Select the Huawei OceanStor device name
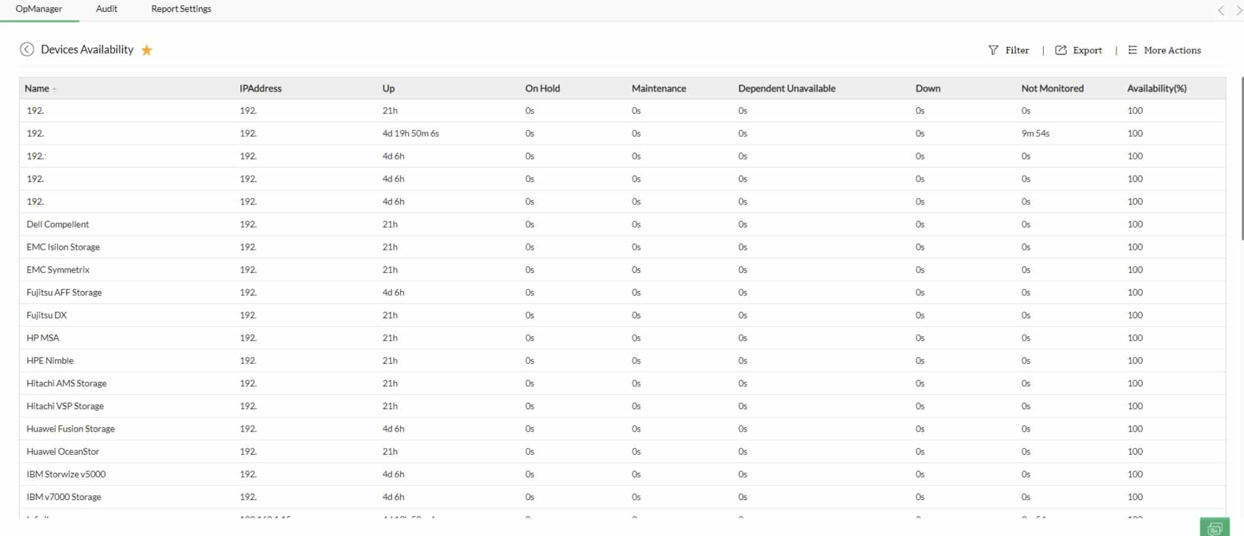 click(63, 452)
